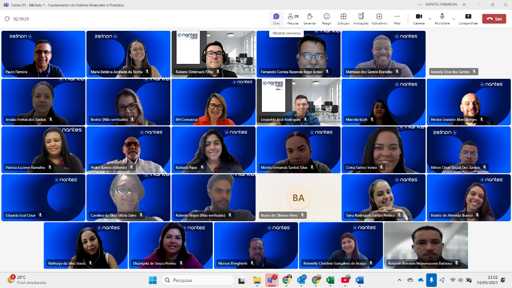The image size is (512, 288).
Task: Open the Chat conversation panel
Action: [276, 18]
